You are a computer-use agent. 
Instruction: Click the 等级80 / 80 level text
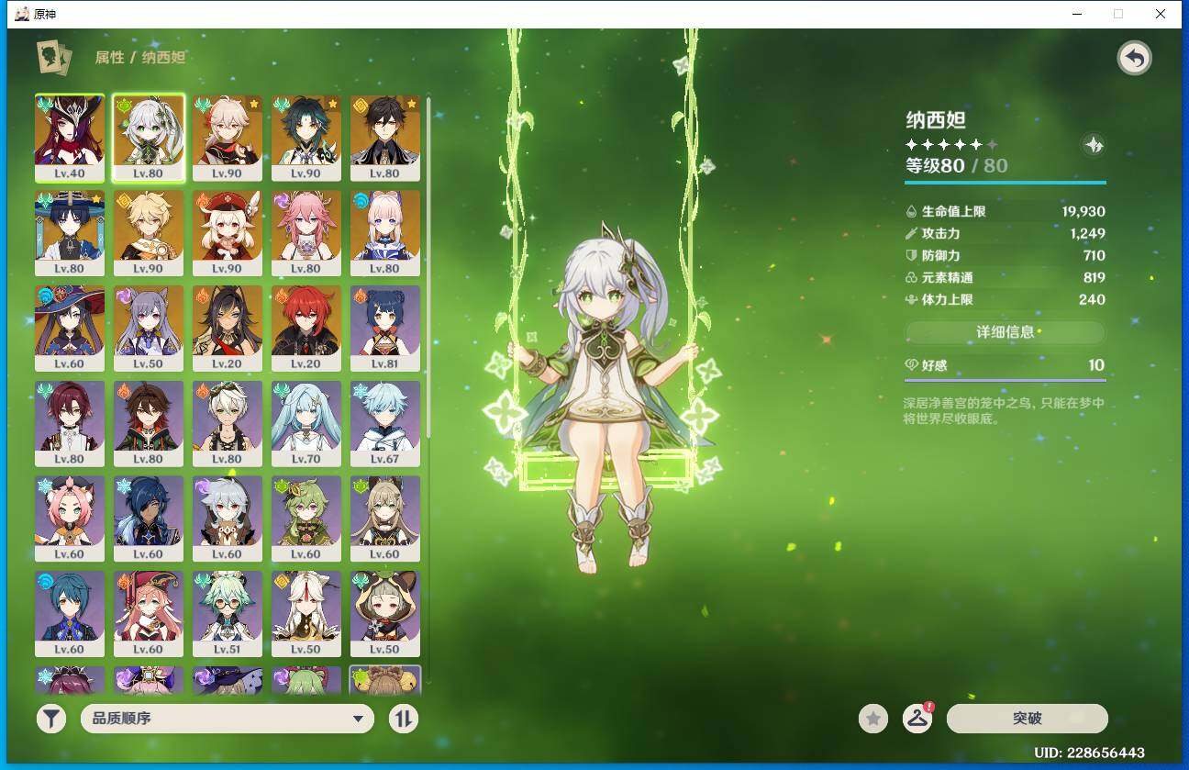[x=957, y=166]
